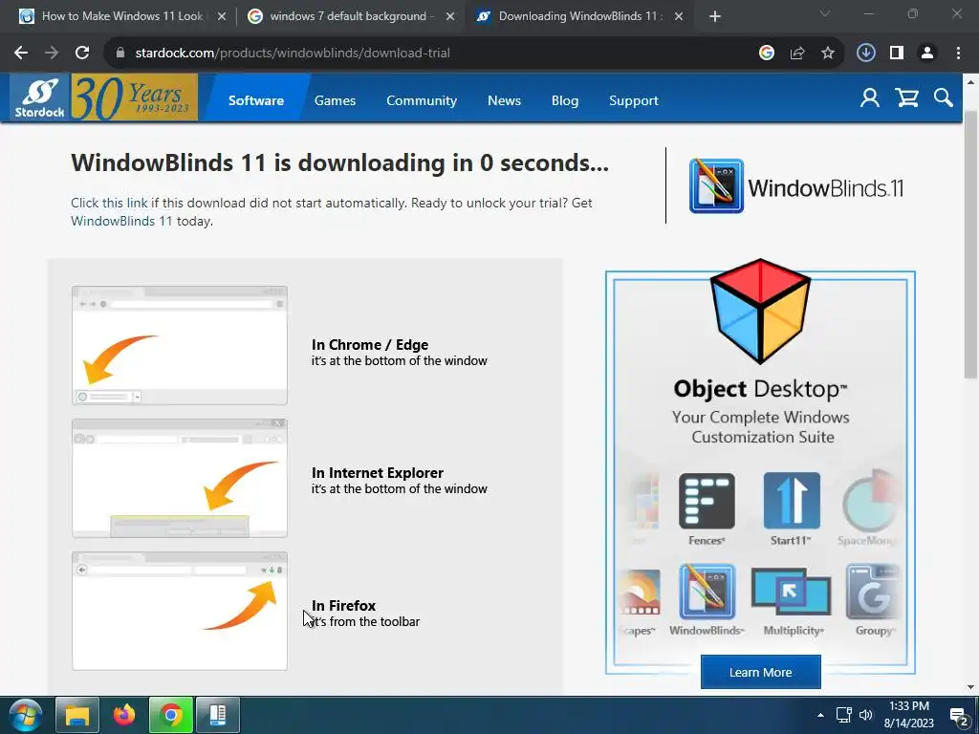Close the windows 7 default background tab
The width and height of the screenshot is (979, 734).
click(x=450, y=17)
